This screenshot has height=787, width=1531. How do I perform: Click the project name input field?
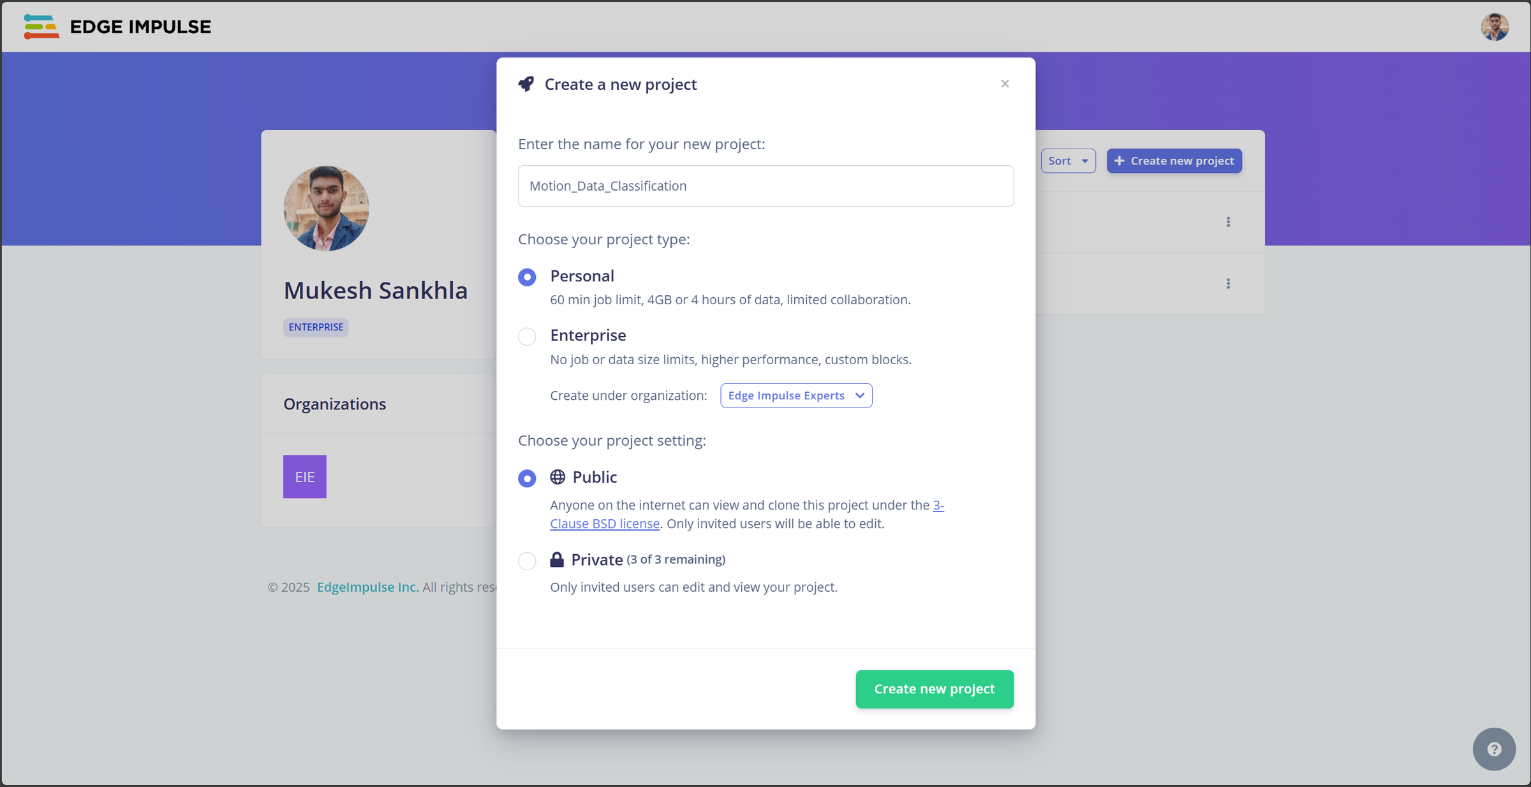coord(765,186)
